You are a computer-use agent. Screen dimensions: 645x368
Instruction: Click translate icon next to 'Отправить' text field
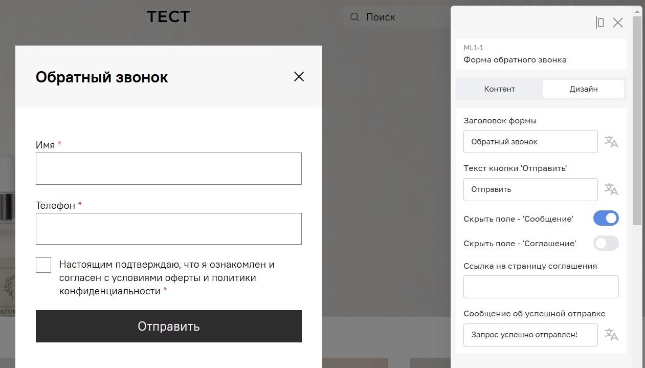click(x=611, y=189)
